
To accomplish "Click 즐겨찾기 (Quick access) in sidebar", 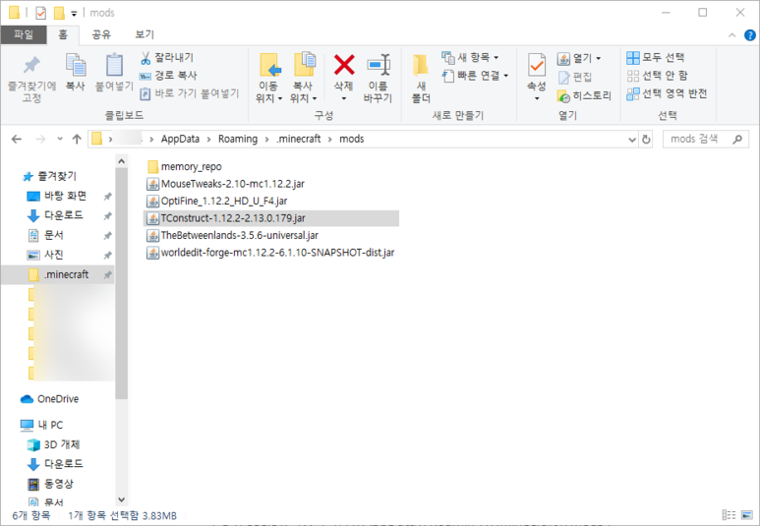I will (49, 176).
